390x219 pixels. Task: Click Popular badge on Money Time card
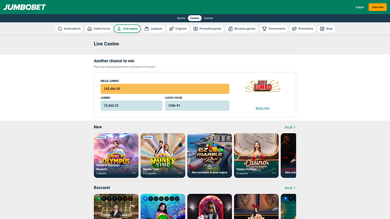[148, 137]
